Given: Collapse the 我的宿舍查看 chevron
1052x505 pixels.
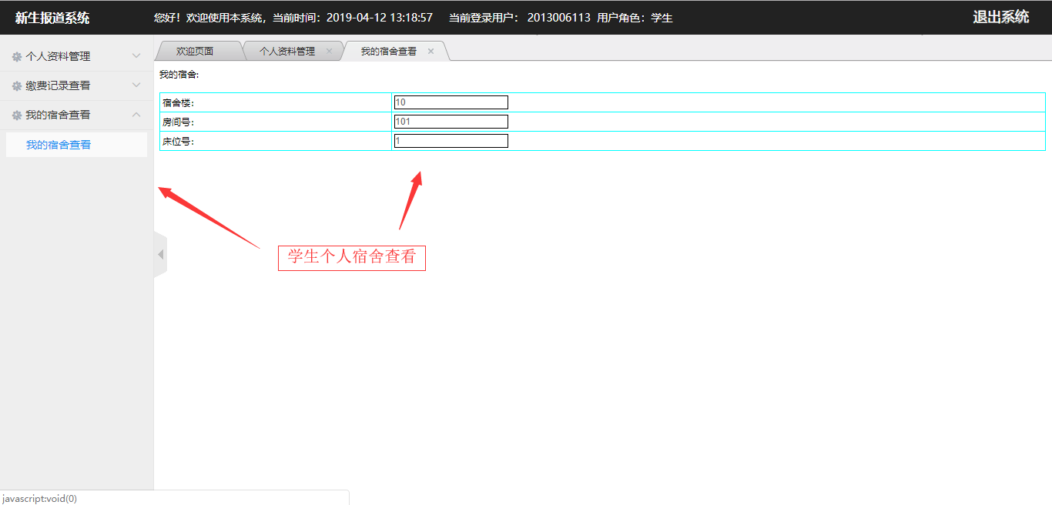Looking at the screenshot, I should coord(136,115).
